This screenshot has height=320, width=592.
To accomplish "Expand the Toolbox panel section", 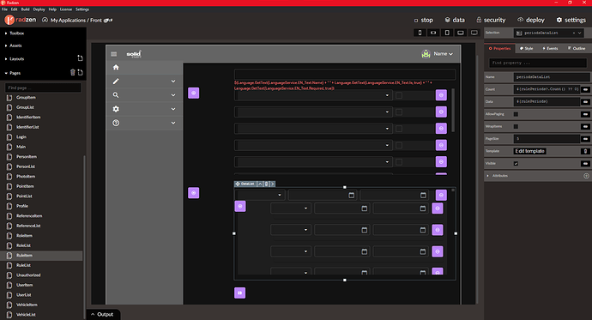I will point(15,33).
